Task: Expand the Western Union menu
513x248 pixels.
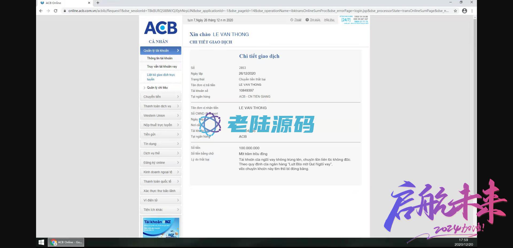Action: click(161, 115)
